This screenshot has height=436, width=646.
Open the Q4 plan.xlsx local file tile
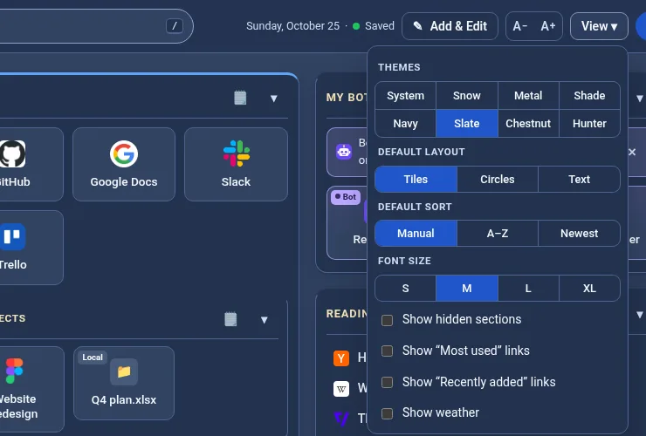124,384
